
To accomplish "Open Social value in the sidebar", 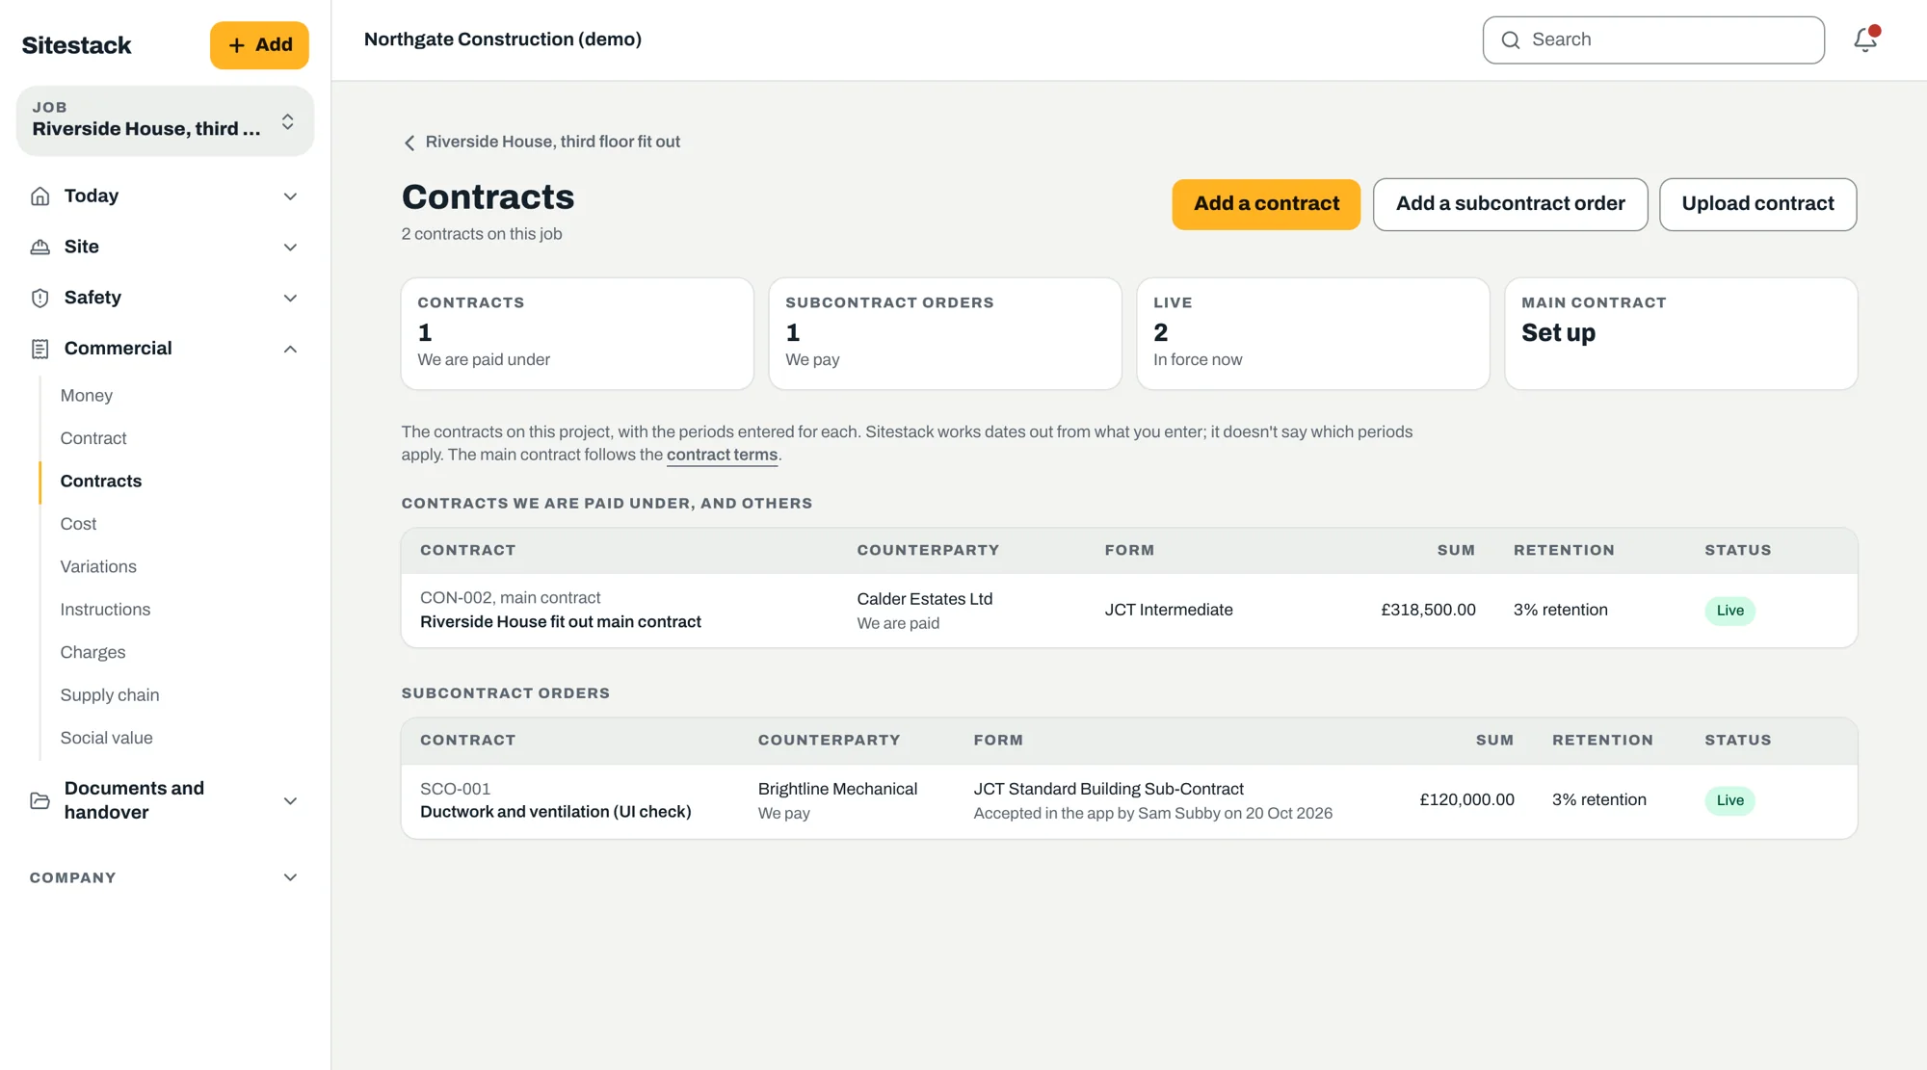I will (106, 739).
